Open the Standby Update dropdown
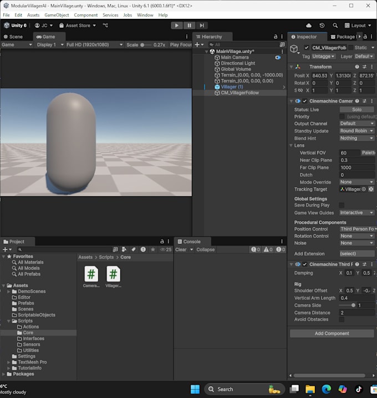Screen dimensions: 377x398 (356, 131)
